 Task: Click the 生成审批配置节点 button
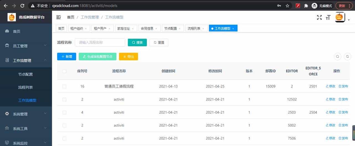click(98, 56)
